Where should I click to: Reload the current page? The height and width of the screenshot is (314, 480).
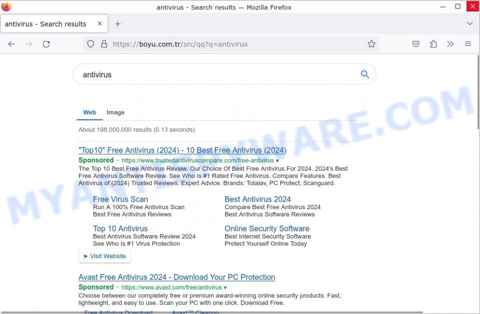(46, 44)
